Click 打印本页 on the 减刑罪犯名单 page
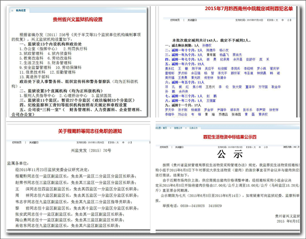 (175, 20)
